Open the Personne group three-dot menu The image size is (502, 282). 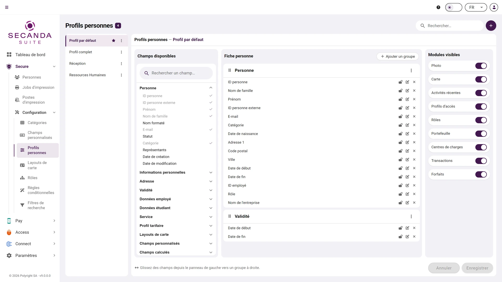point(411,70)
